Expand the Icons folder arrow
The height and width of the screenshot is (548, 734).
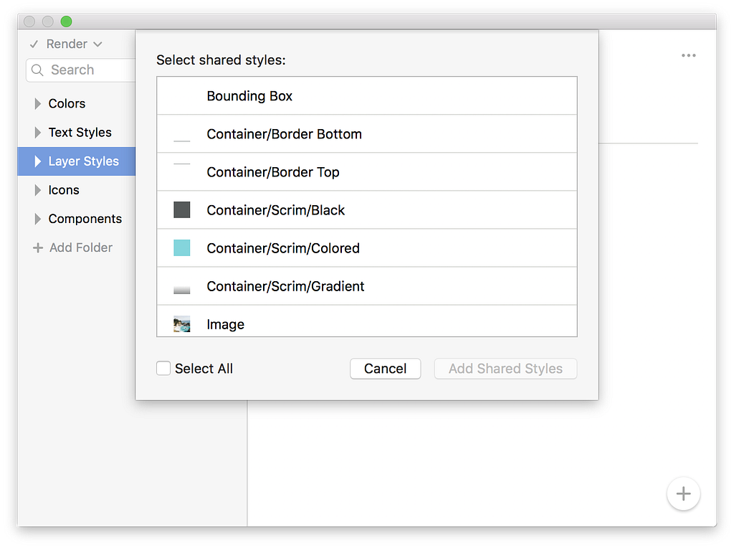[x=38, y=190]
